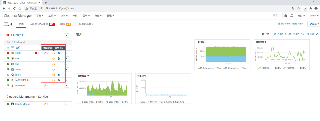Click the Spark client configuration deploy icon
The height and width of the screenshot is (121, 320).
point(59,75)
